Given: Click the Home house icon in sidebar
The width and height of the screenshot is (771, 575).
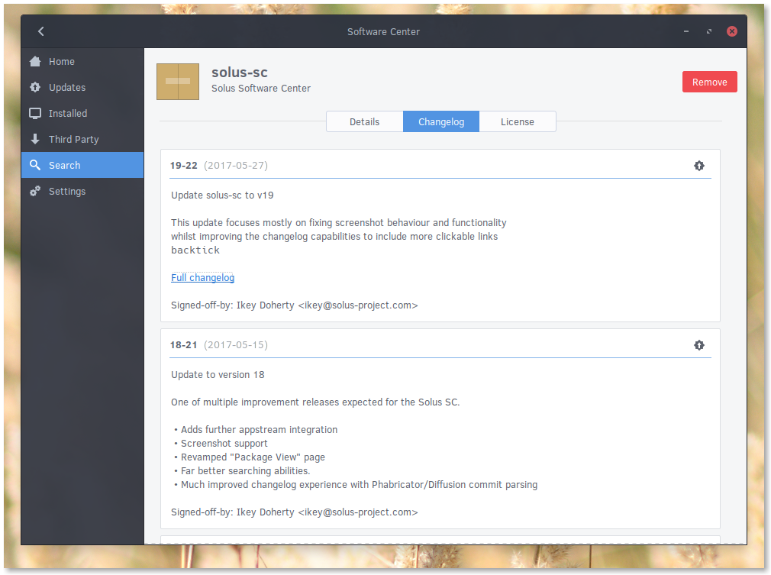Looking at the screenshot, I should tap(35, 62).
